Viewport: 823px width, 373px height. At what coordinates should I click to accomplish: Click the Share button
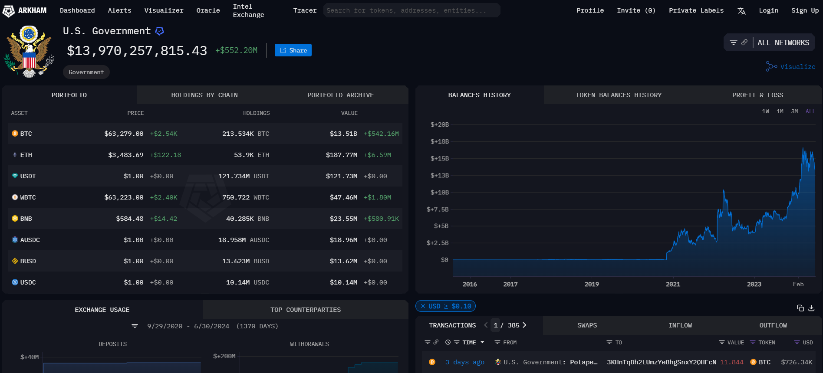(x=293, y=50)
